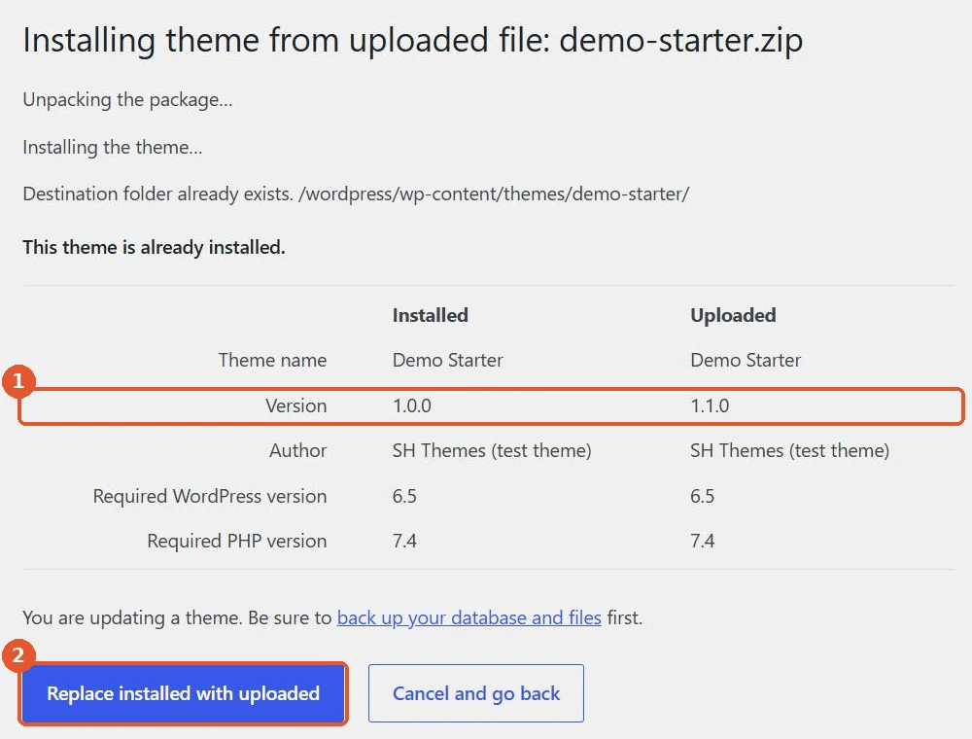Click 'SH Themes (test theme)' in the Installed column
Image resolution: width=972 pixels, height=739 pixels.
(x=492, y=451)
